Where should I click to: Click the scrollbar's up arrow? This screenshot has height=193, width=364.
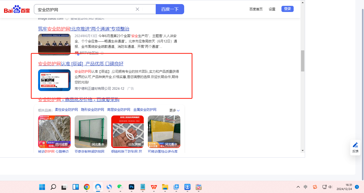tap(303, 3)
